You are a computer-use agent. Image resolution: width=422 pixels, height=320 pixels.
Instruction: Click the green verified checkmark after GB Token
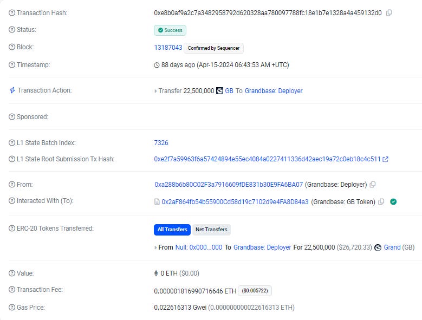393,201
